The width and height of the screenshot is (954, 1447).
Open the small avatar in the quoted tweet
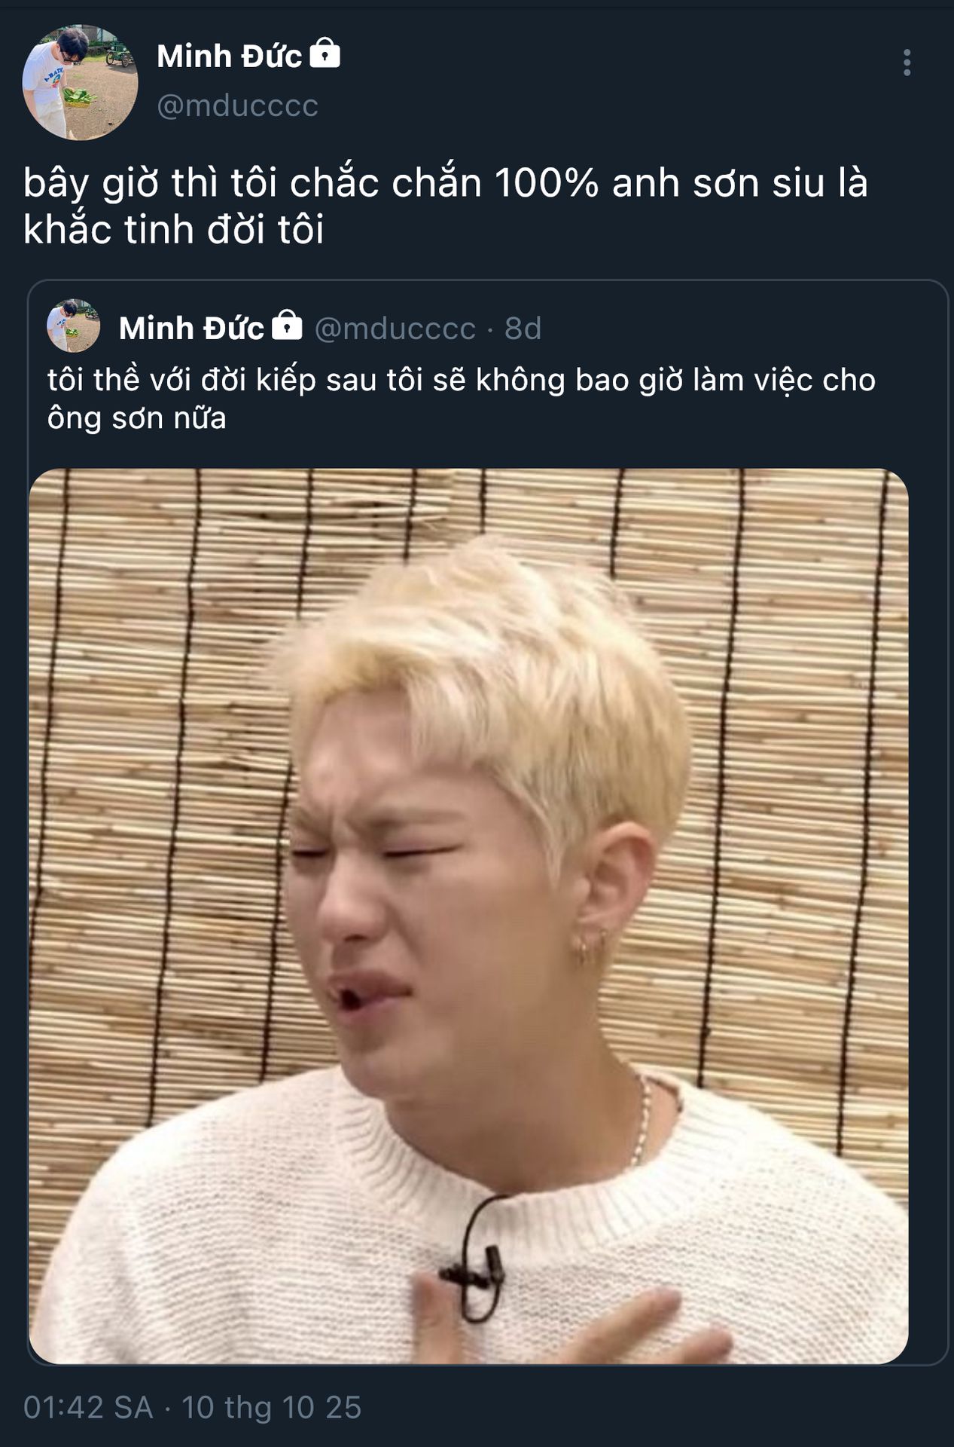pyautogui.click(x=74, y=326)
